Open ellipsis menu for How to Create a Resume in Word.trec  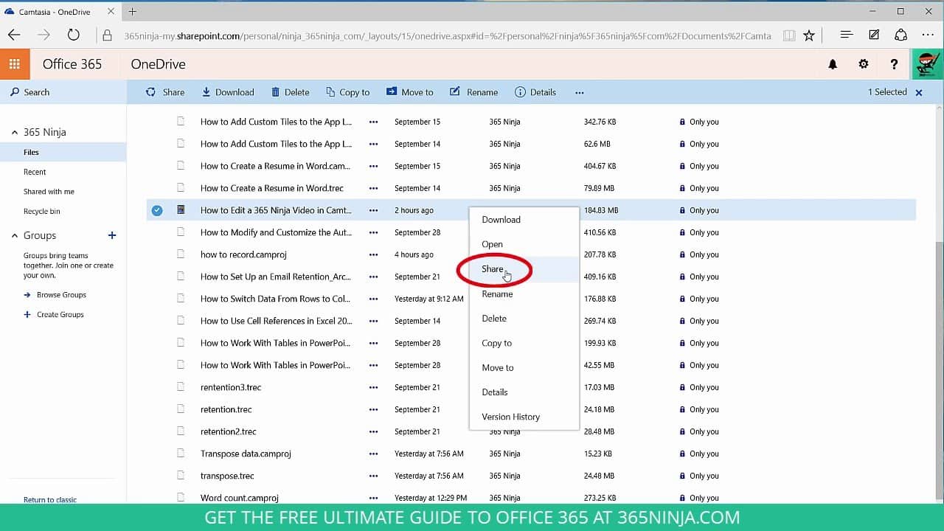(373, 188)
